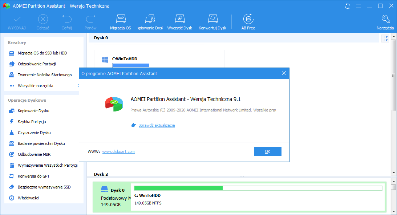Expand Wszystkie narzędzia list
The width and height of the screenshot is (397, 215).
click(x=36, y=86)
